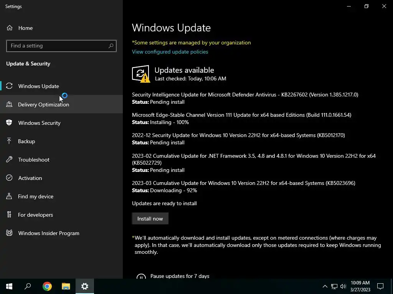The image size is (393, 294).
Task: Open network status tray icon
Action: [x=334, y=286]
